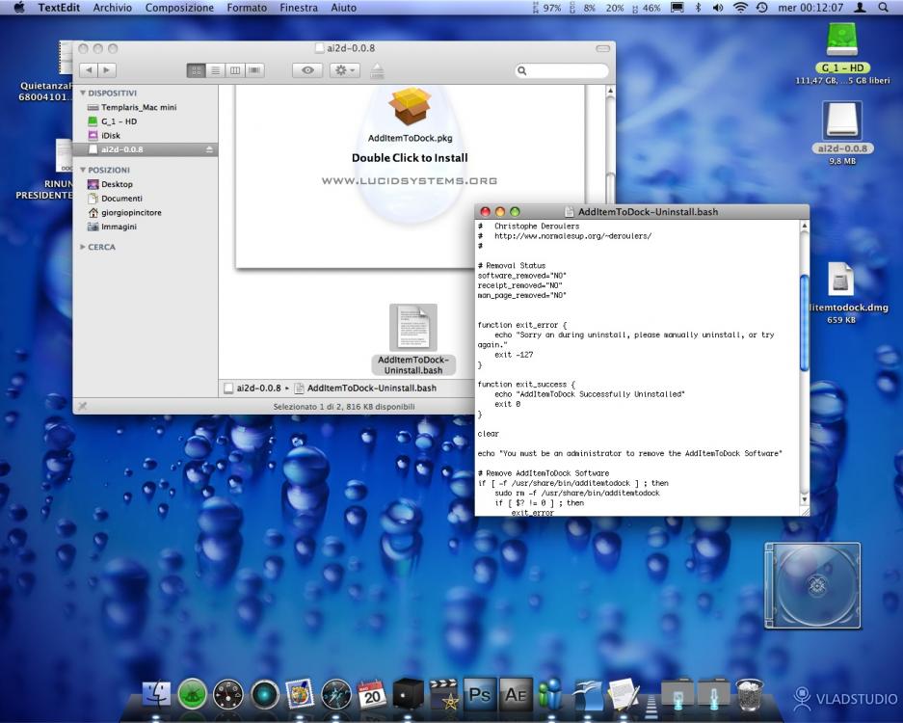Image resolution: width=903 pixels, height=723 pixels.
Task: Open the Finder action gear dropdown
Action: pos(344,70)
